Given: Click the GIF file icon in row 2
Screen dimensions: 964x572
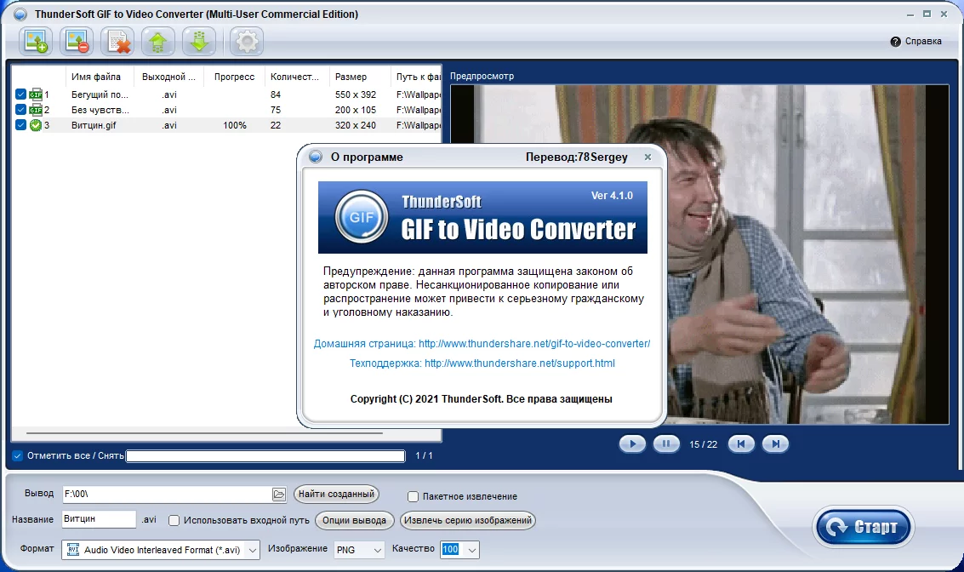Looking at the screenshot, I should pyautogui.click(x=36, y=110).
